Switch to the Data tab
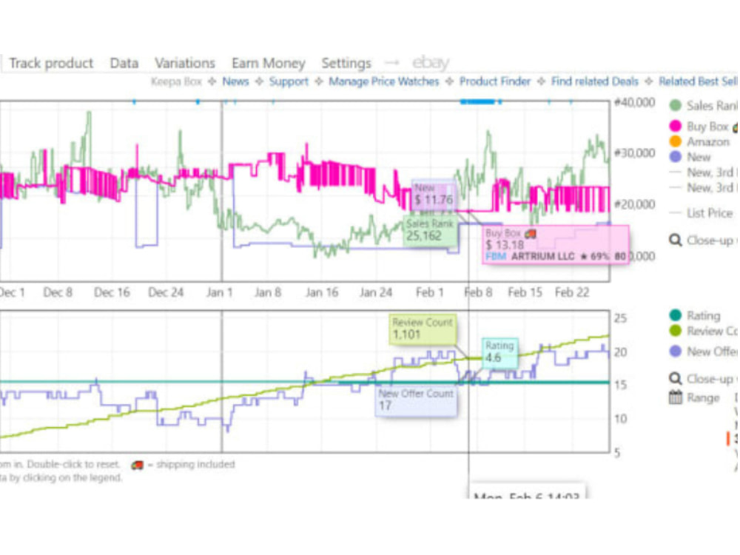This screenshot has width=740, height=555. click(x=124, y=63)
